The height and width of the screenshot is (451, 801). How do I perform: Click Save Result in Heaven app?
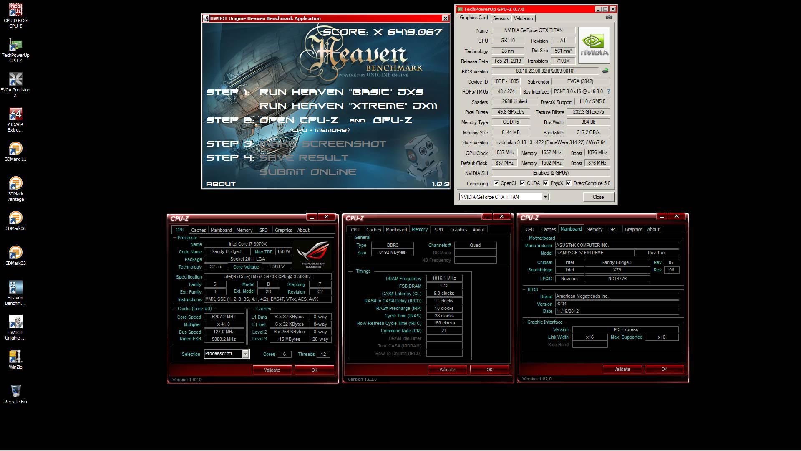click(304, 158)
